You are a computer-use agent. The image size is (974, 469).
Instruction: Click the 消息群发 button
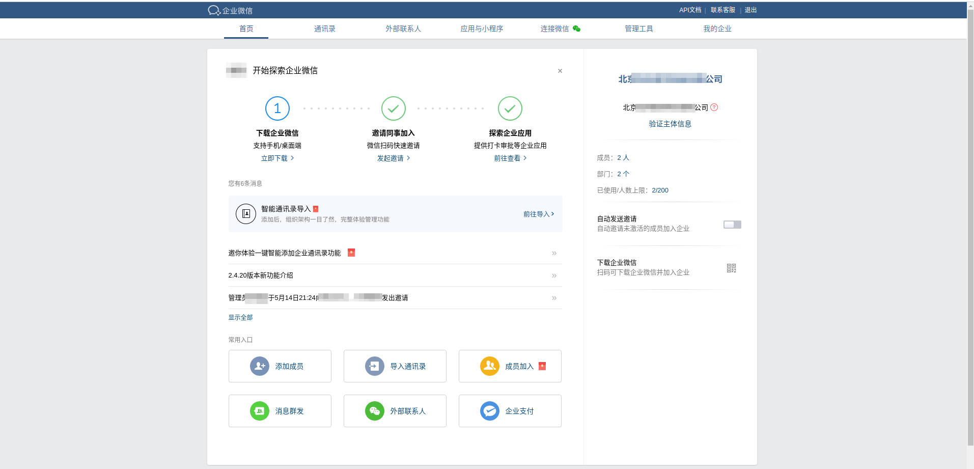tap(280, 411)
